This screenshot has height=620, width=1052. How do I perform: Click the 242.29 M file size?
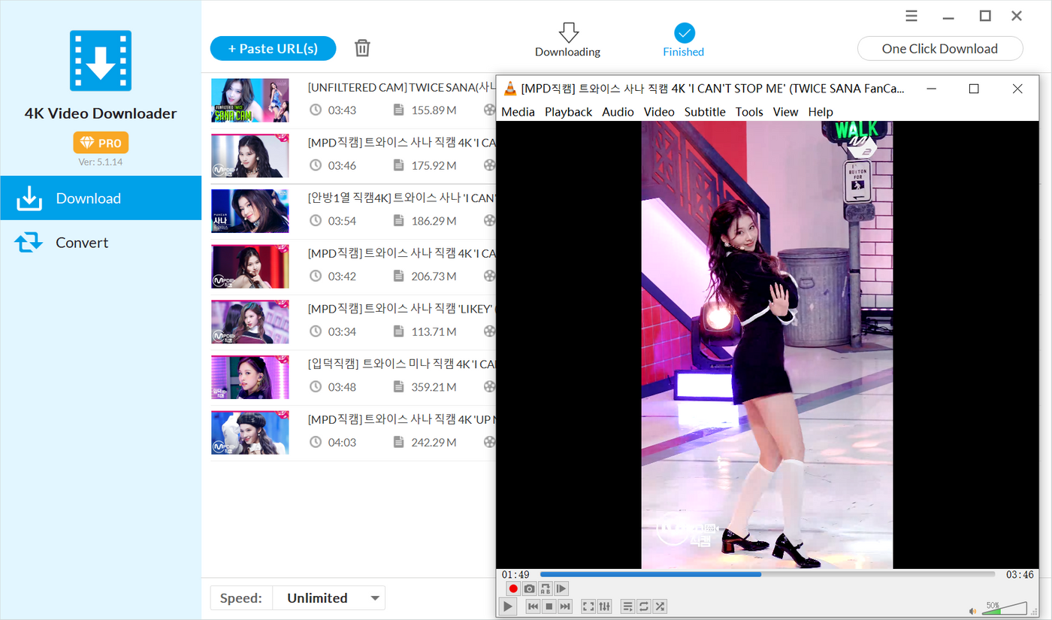[x=434, y=443]
